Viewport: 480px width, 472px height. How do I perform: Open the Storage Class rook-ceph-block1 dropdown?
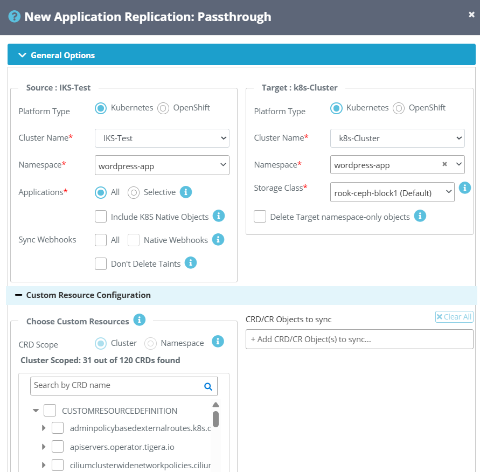click(392, 192)
